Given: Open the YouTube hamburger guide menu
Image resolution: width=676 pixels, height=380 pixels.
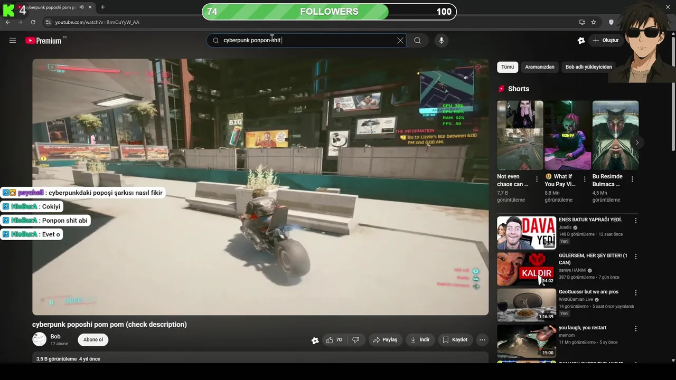Looking at the screenshot, I should 13,40.
